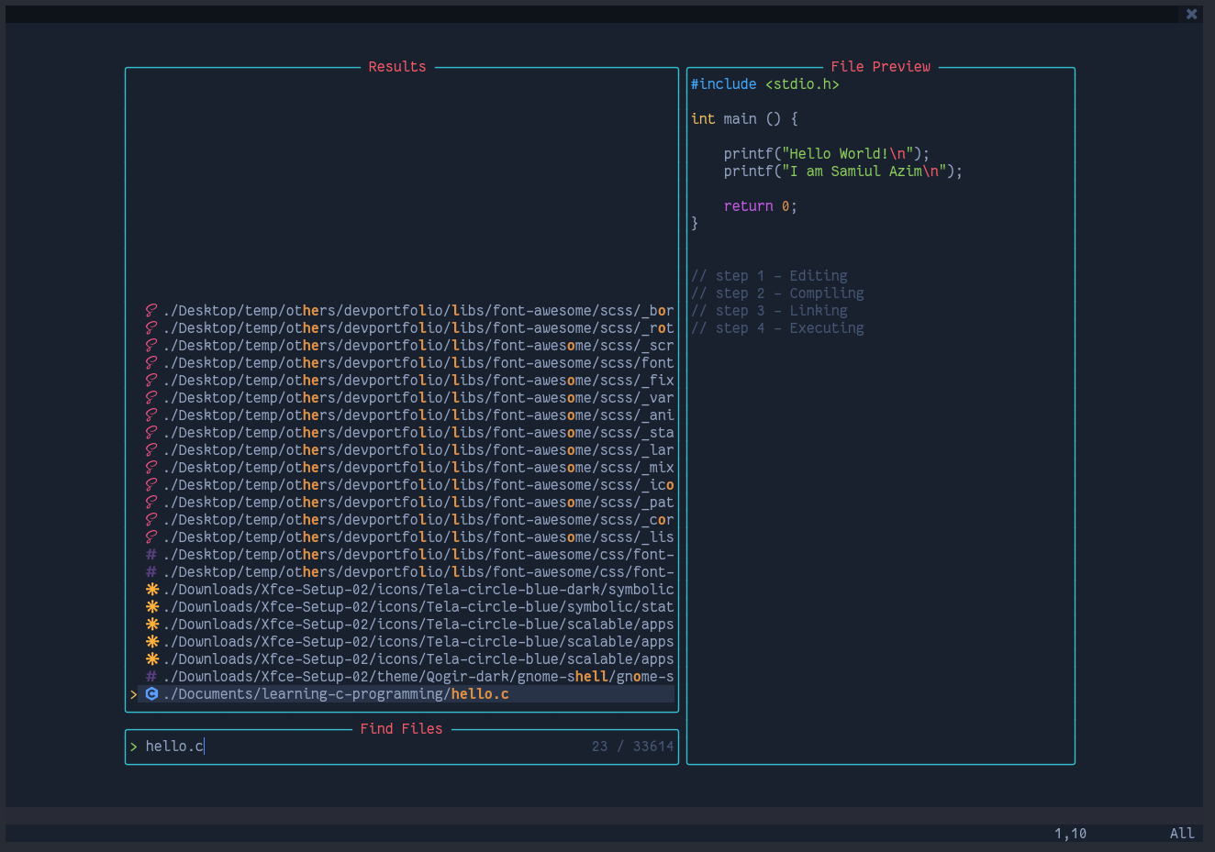Click the File Preview panel title
The image size is (1215, 852).
880,67
